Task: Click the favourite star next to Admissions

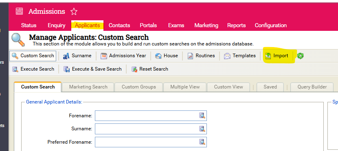Action: (x=74, y=11)
